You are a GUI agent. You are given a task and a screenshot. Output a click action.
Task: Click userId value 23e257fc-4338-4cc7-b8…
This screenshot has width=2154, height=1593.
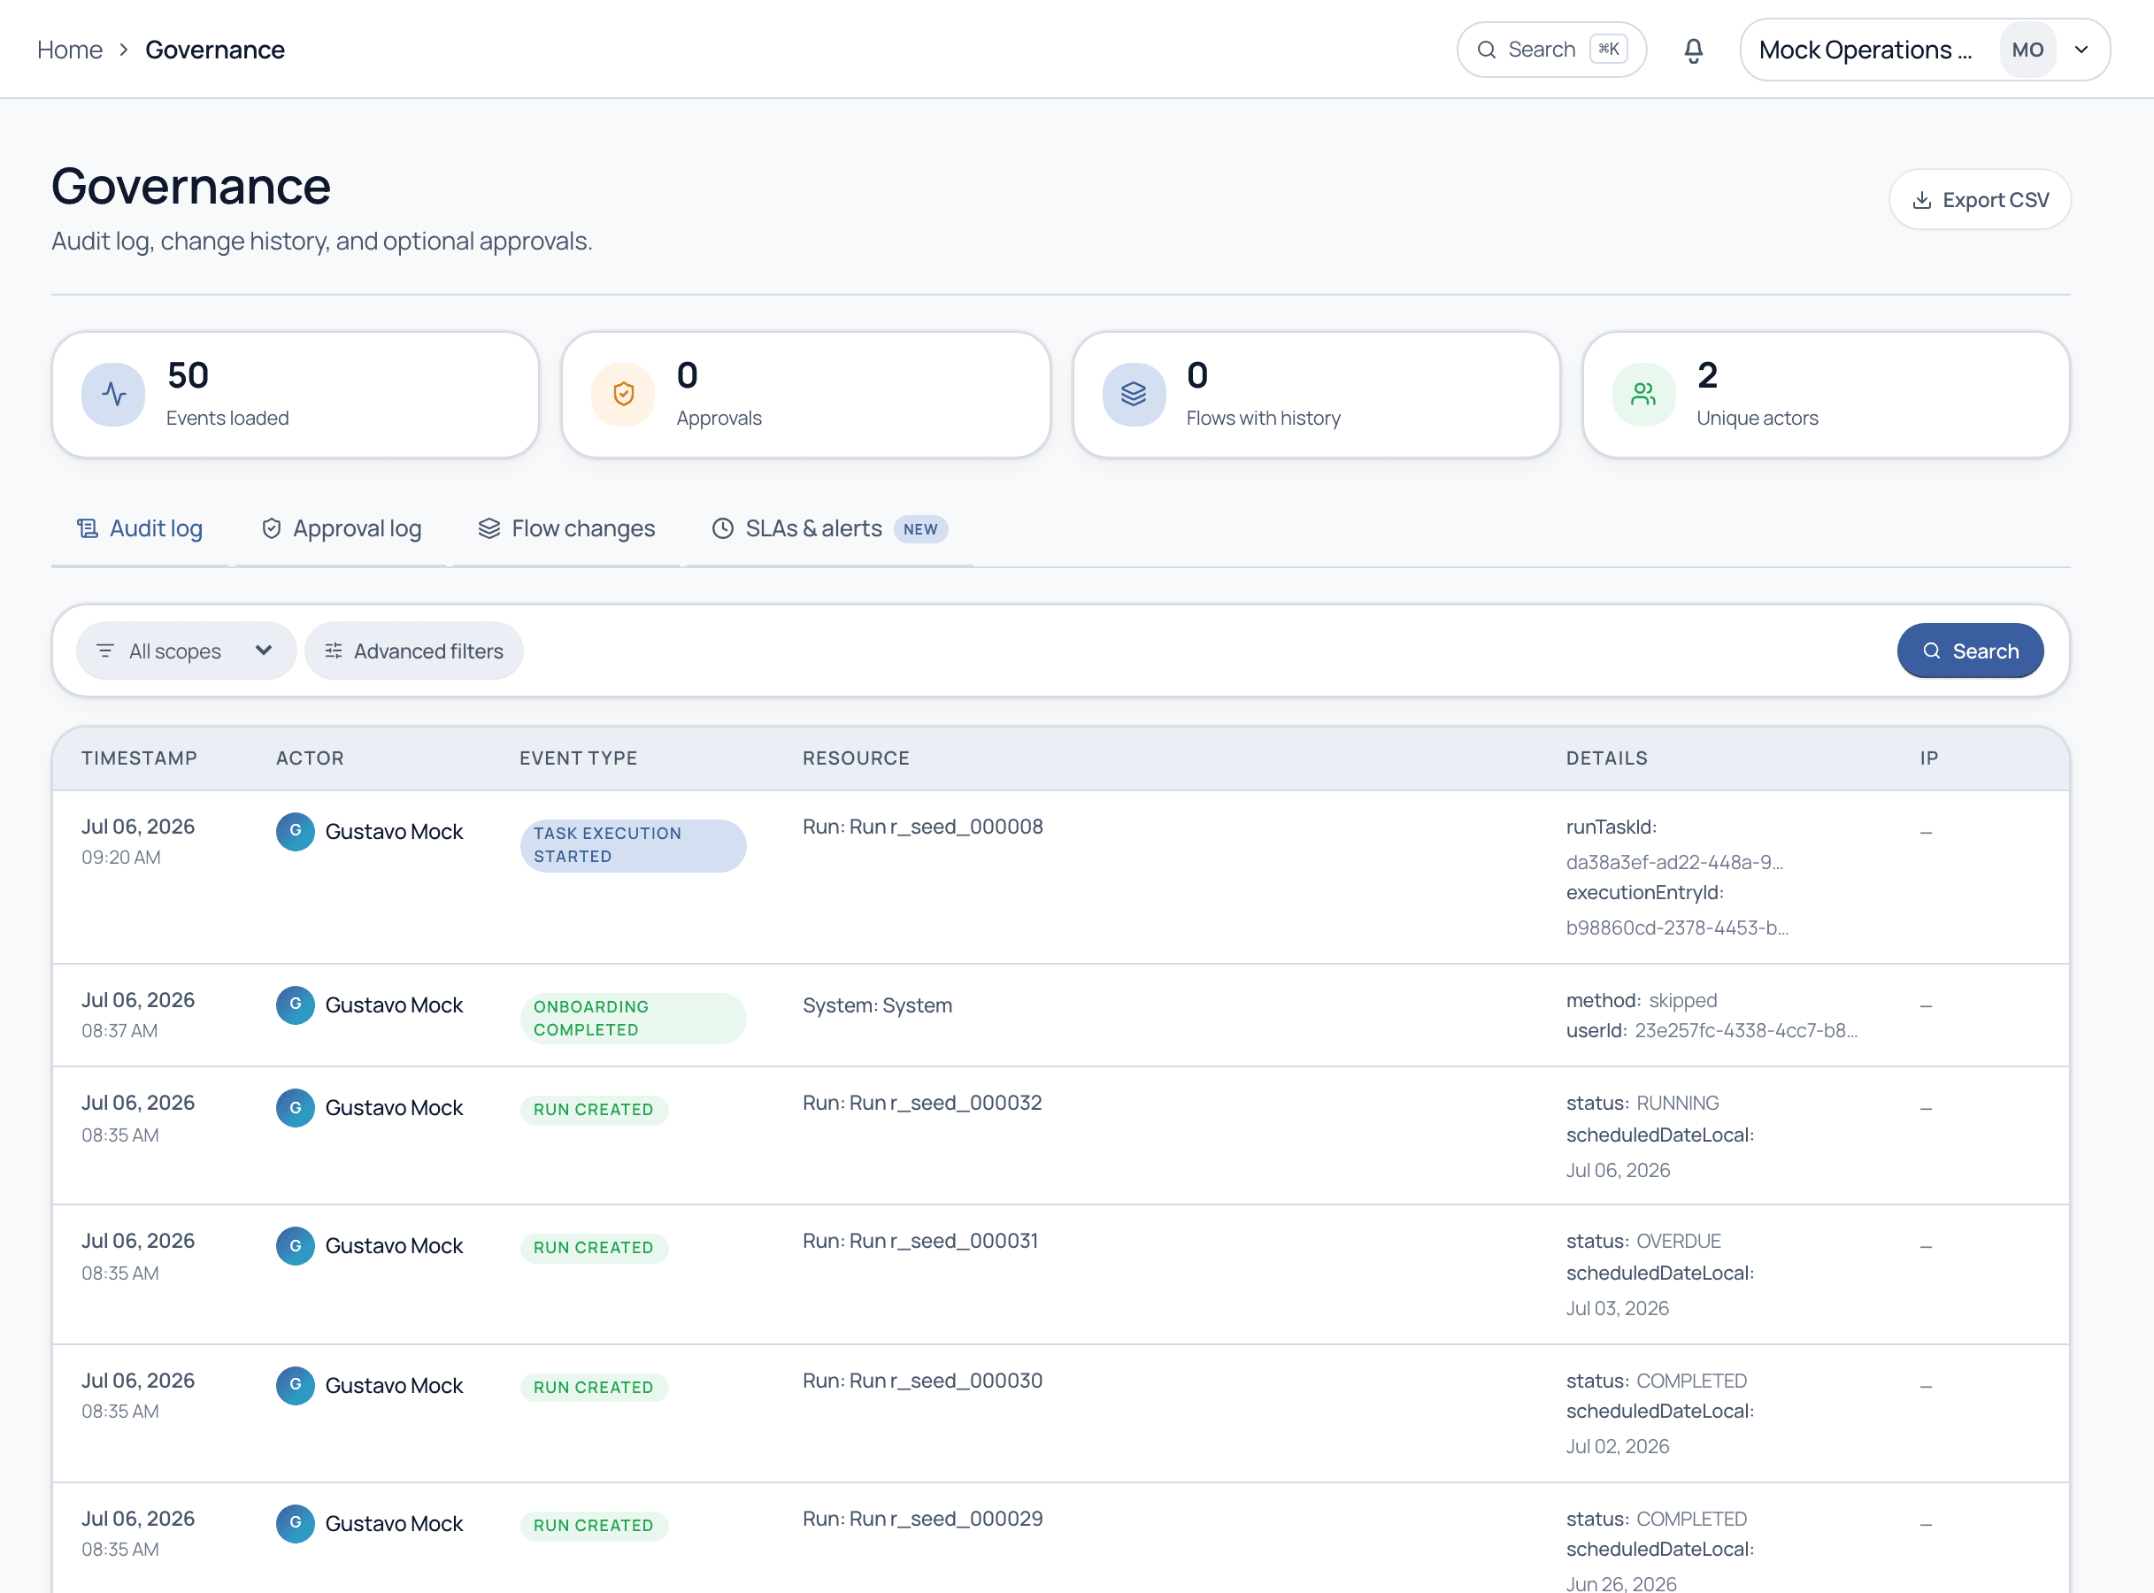point(1745,1030)
